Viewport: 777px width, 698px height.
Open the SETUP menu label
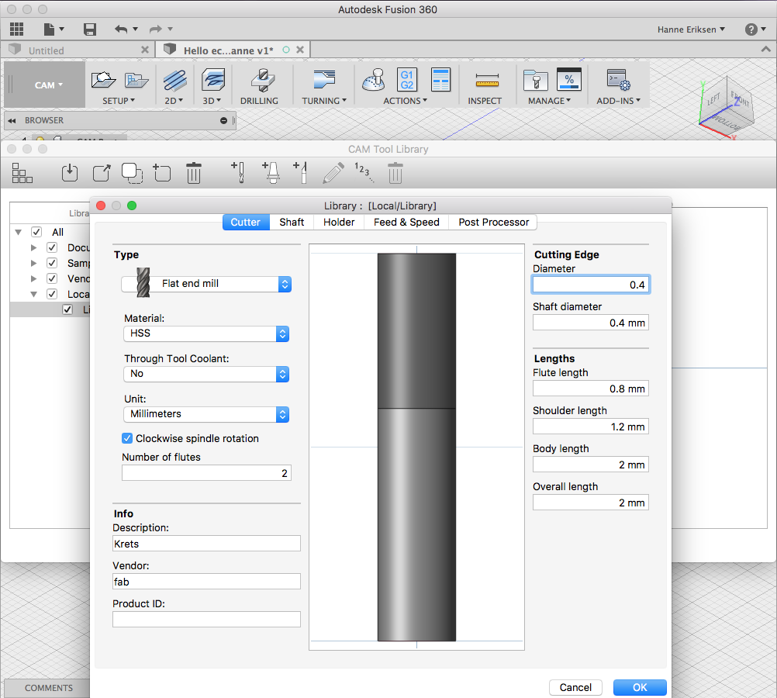point(119,101)
